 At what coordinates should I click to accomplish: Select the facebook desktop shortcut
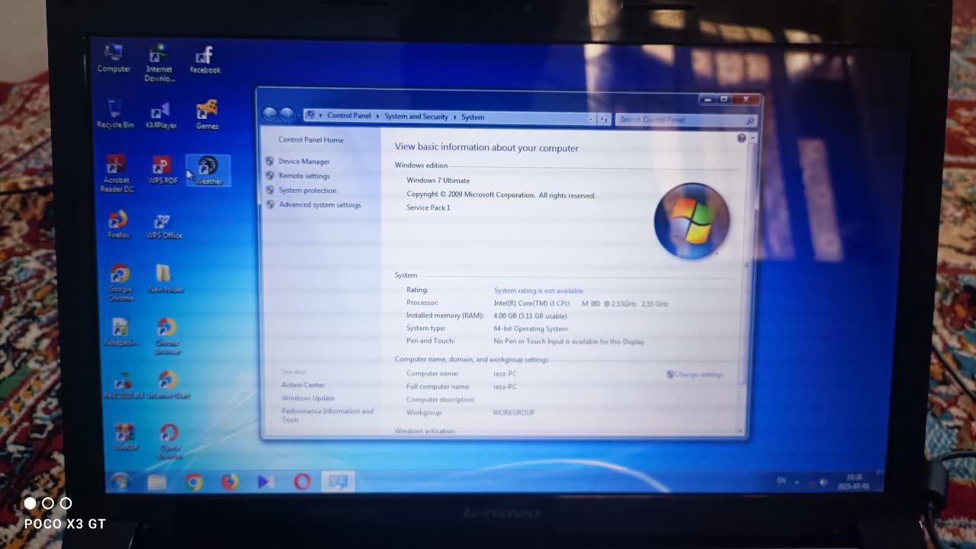[x=205, y=60]
